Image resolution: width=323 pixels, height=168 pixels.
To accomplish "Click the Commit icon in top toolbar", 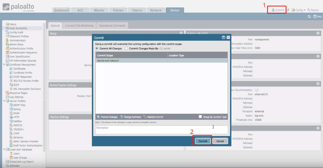I will click(x=273, y=10).
